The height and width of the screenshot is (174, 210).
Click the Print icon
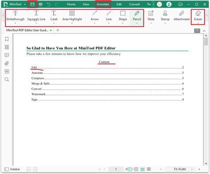(40, 4)
